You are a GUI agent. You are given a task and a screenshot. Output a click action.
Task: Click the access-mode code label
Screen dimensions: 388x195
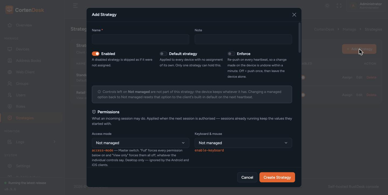102,150
